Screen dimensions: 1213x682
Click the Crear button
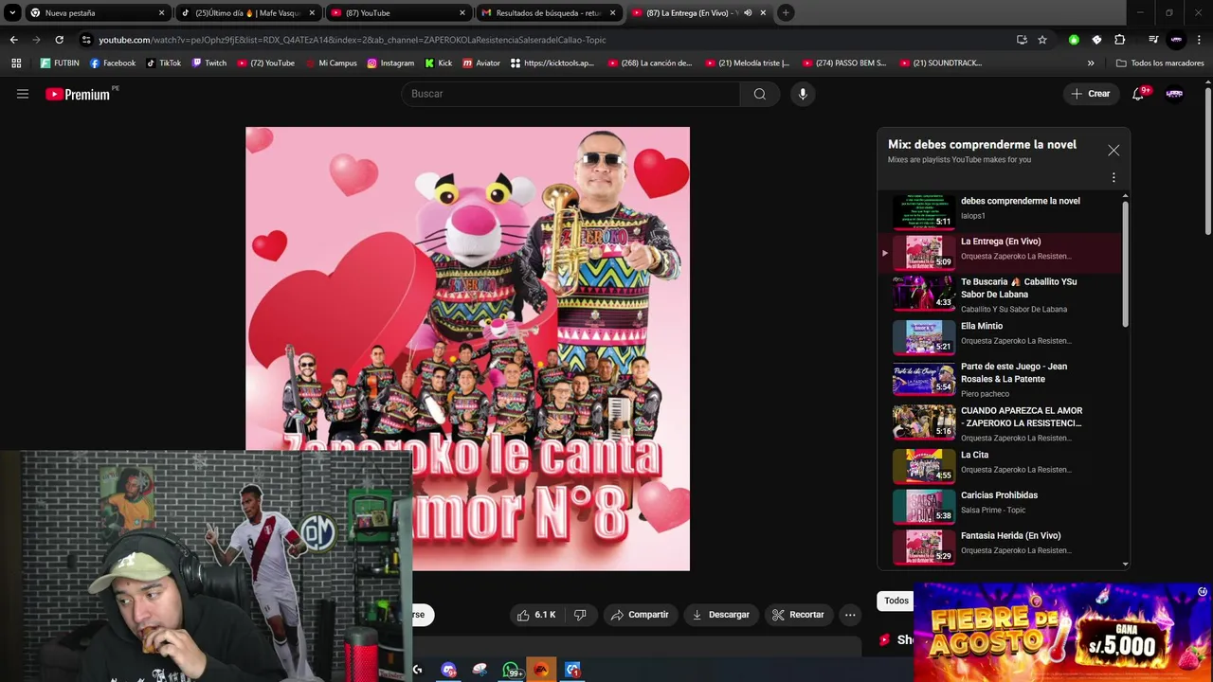click(1091, 94)
